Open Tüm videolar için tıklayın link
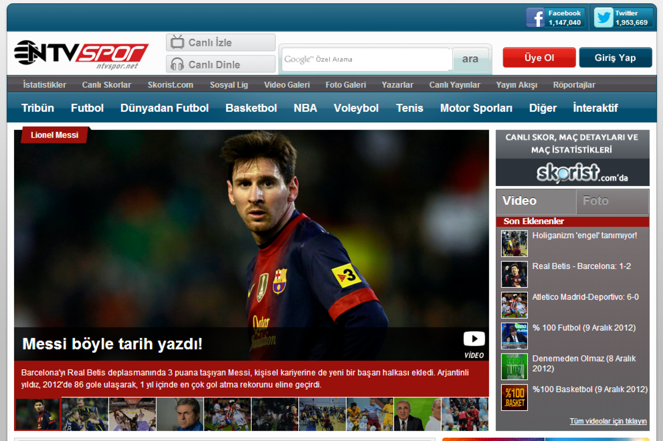This screenshot has height=441, width=663. [x=608, y=421]
